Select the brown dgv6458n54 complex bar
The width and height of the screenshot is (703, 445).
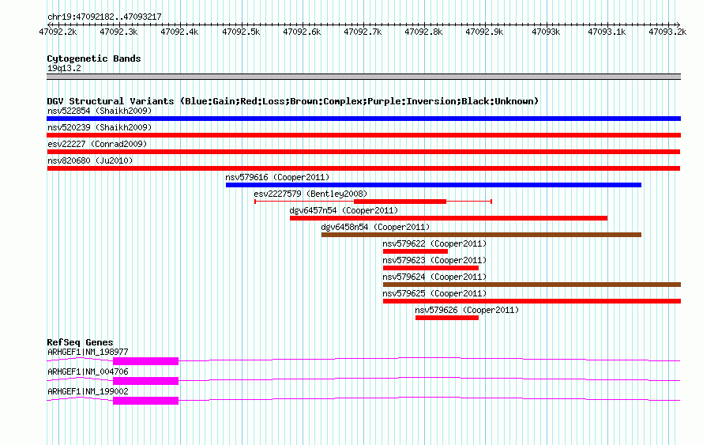pyautogui.click(x=482, y=235)
